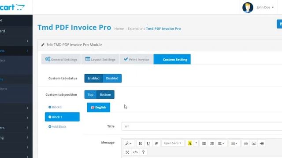The height and width of the screenshot is (158, 282).
Task: Click General Settings gears icon
Action: pyautogui.click(x=48, y=59)
